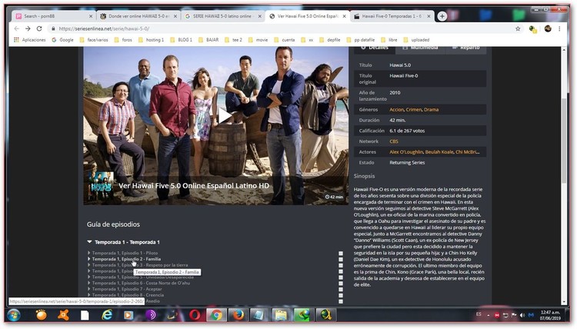
Task: Expand arrow for Episodio 8 - Creencia
Action: tap(89, 295)
